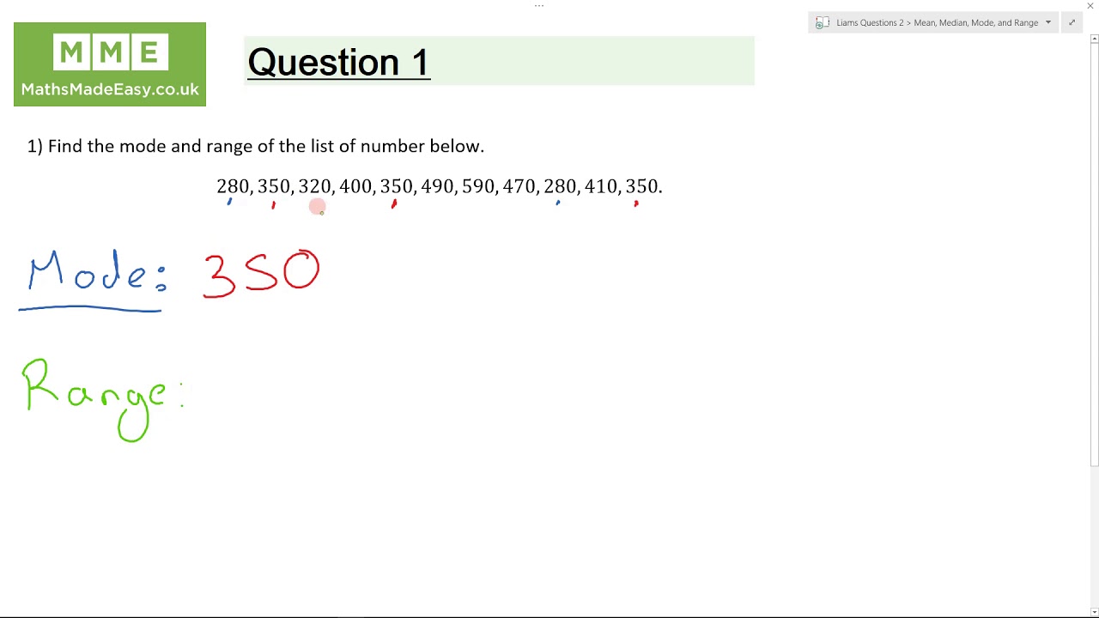This screenshot has width=1099, height=618.
Task: Click the MathsMadeEasy.co.uk text in logo
Action: [110, 89]
